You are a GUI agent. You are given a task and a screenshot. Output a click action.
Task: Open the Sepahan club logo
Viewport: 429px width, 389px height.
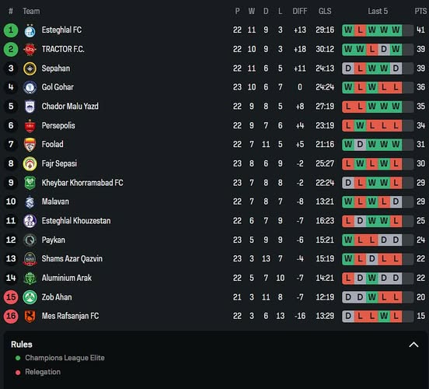point(30,68)
